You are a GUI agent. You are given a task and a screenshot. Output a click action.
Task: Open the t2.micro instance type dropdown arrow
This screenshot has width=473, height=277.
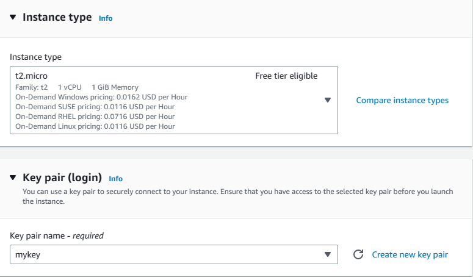[x=327, y=100]
